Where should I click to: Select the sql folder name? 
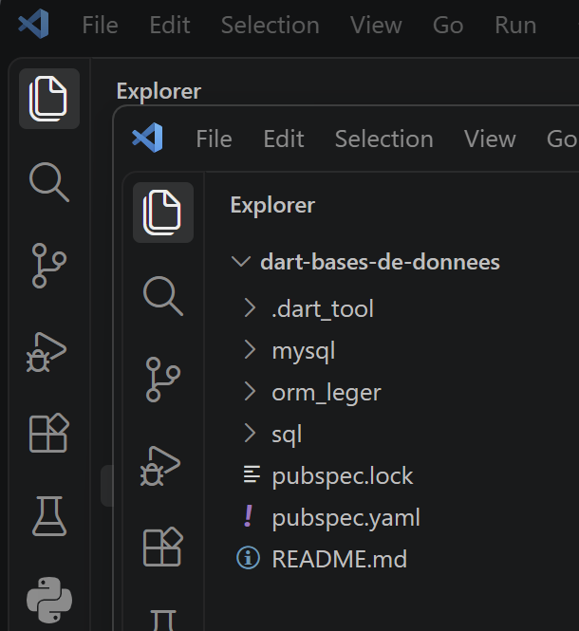pos(287,435)
